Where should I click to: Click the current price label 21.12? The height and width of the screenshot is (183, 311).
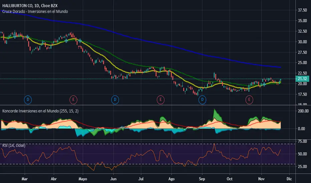(302, 79)
